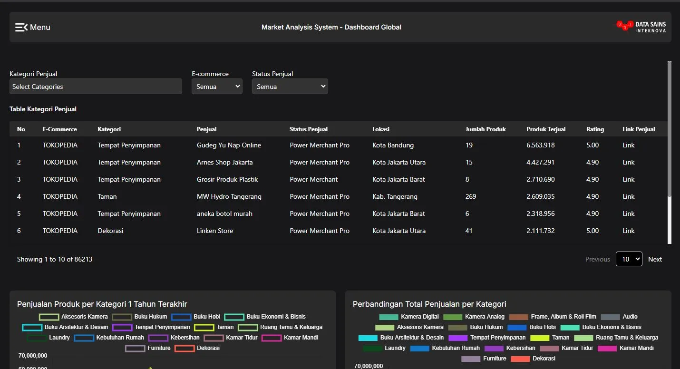
Task: Open seller Link for MW Hydro Tangerang
Action: [629, 196]
